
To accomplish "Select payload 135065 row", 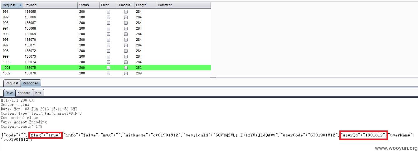I will [106, 12].
